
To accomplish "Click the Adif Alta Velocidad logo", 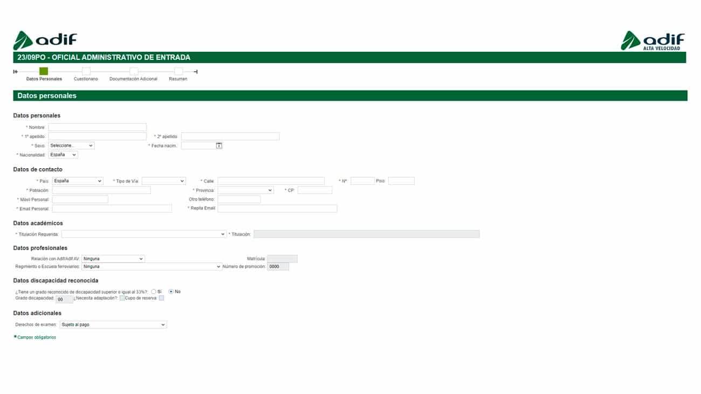I will click(x=652, y=41).
